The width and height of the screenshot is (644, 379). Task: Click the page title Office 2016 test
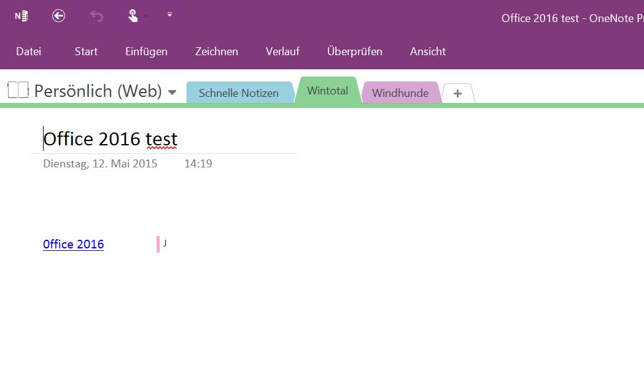click(111, 139)
